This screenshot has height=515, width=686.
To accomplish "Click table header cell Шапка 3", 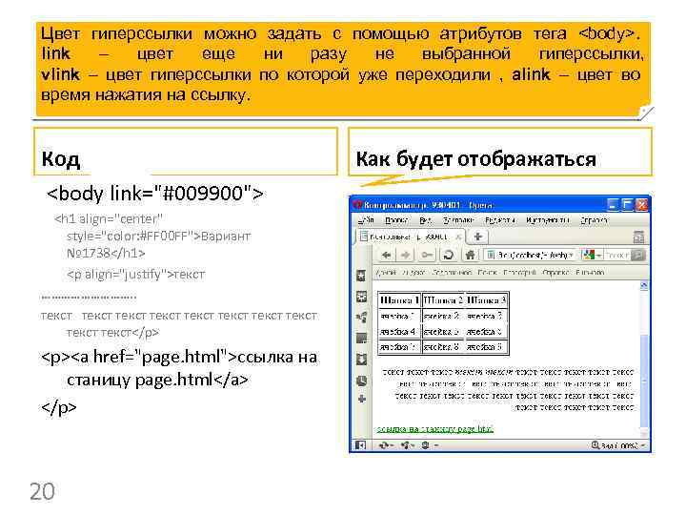I will coord(486,300).
